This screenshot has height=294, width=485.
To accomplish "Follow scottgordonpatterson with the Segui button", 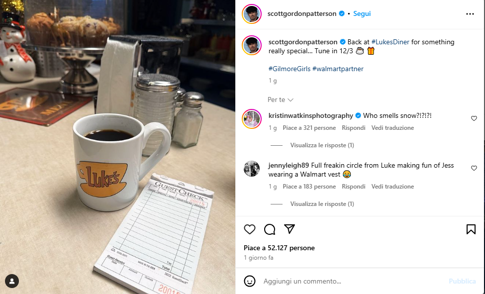I will coord(362,13).
